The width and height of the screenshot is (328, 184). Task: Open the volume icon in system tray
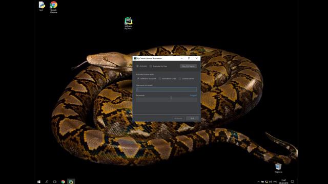271,182
